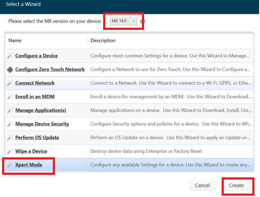Click the wand icon next to Configure a Device
The height and width of the screenshot is (197, 260).
[10, 56]
